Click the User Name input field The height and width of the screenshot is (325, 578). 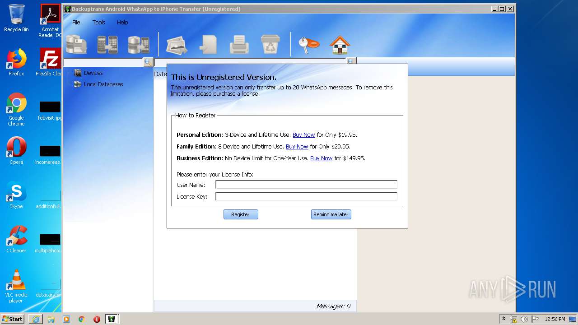coord(306,185)
